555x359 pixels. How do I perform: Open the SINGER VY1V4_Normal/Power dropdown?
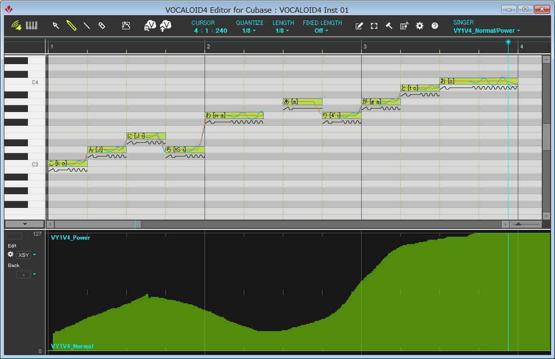click(x=486, y=31)
